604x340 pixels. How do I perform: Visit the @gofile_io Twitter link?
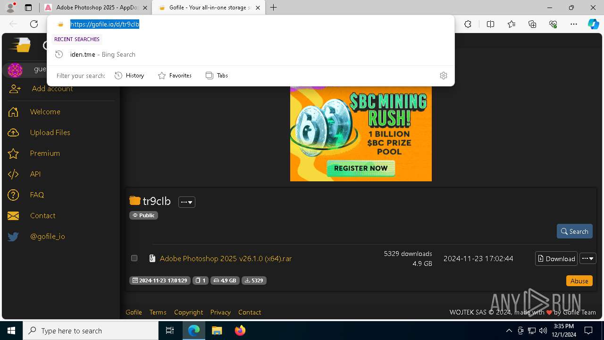click(x=47, y=237)
